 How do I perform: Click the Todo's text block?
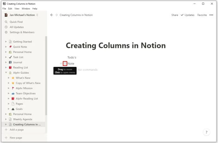(72, 57)
